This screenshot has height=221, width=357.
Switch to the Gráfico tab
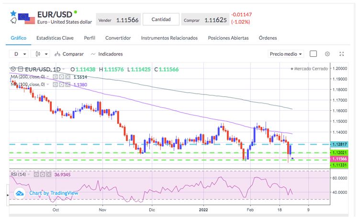[x=19, y=38]
